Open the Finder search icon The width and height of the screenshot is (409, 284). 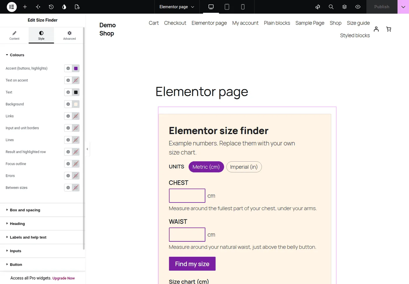331,7
